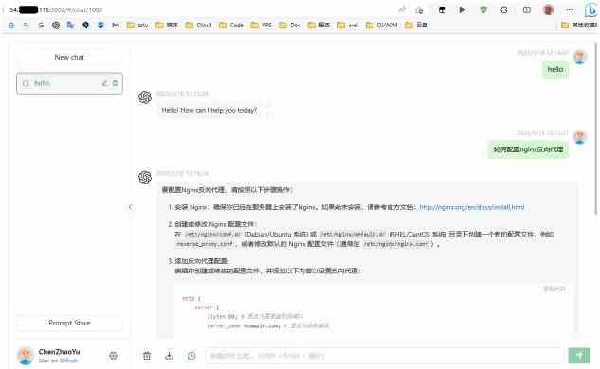Export chat with the download icon

[169, 356]
